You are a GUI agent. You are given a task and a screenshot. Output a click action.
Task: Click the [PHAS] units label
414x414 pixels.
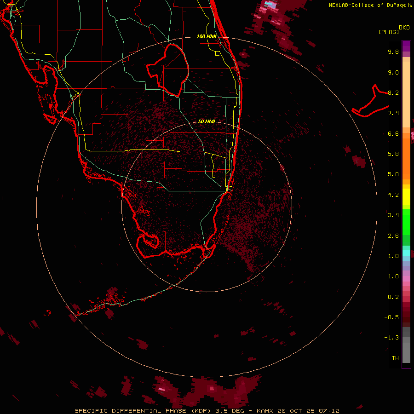(389, 32)
